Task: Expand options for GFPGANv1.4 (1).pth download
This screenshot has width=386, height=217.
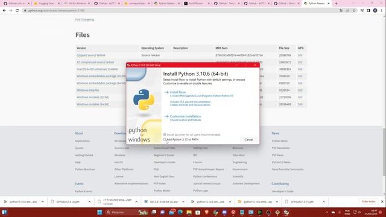Action: 323,202
